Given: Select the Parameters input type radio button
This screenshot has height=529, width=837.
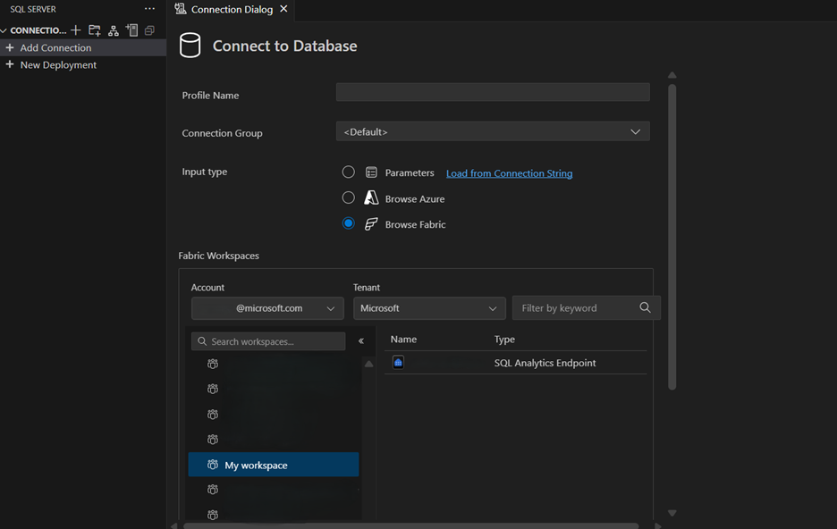Looking at the screenshot, I should 349,172.
